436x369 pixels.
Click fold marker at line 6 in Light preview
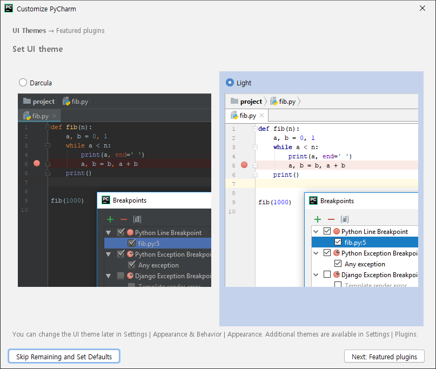pyautogui.click(x=255, y=175)
